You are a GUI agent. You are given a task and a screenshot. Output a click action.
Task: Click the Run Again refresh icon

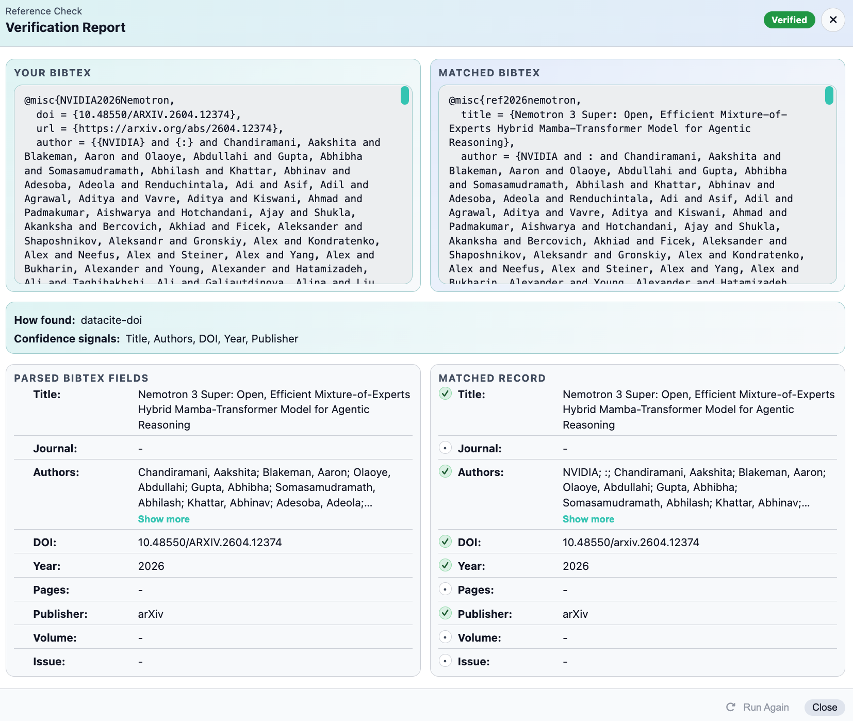[731, 707]
